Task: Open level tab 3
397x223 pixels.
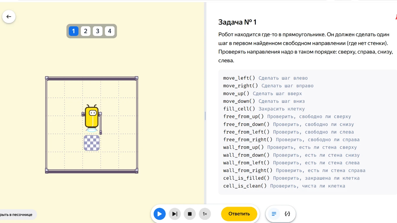Action: click(x=97, y=31)
